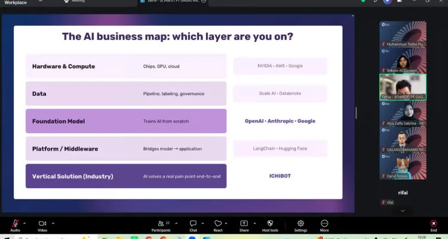This screenshot has height=239, width=448.
Task: Select the rifai participant tile
Action: (x=403, y=192)
